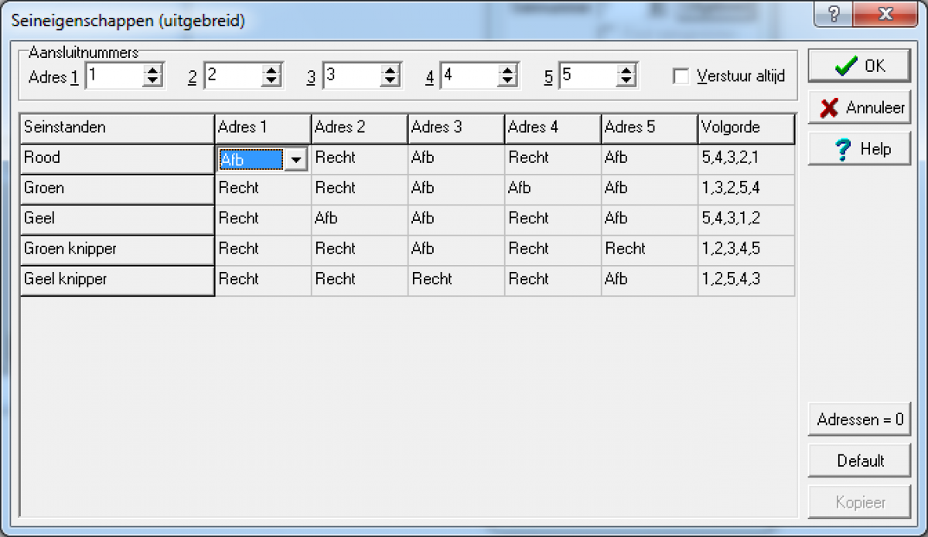
Task: Click the Volgorde value 5,4,3,1,2
Action: pyautogui.click(x=746, y=219)
